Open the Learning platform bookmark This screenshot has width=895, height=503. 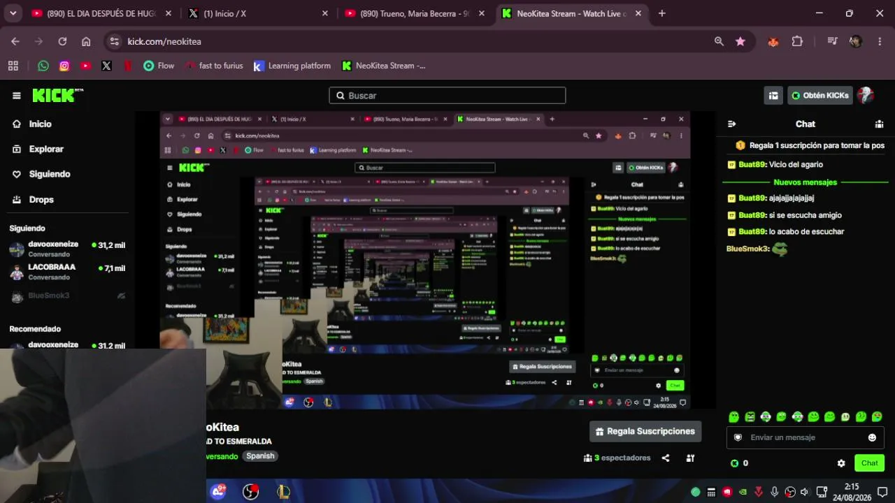(x=292, y=66)
